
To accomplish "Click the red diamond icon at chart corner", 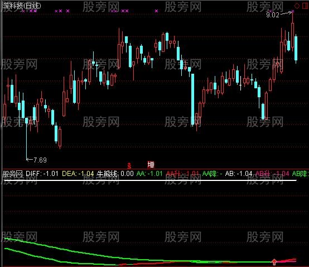I will tap(297, 6).
